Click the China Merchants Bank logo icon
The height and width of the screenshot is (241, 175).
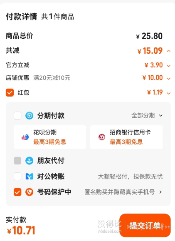101,137
